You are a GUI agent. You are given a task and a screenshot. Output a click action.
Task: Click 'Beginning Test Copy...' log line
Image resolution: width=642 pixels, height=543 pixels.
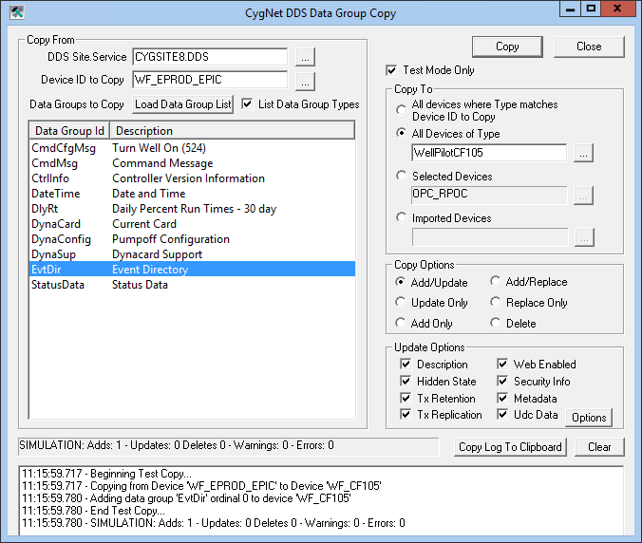pyautogui.click(x=107, y=474)
